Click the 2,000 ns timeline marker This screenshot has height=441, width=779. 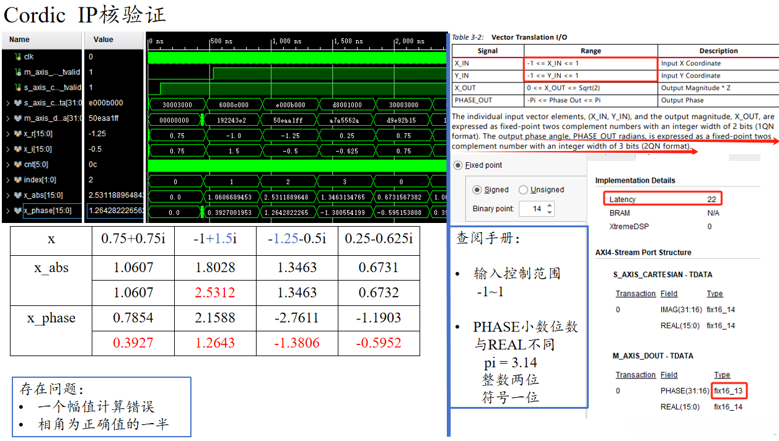(x=410, y=41)
